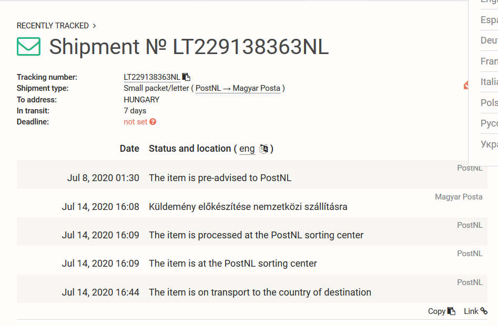Choose Italiano from language list
Image resolution: width=498 pixels, height=326 pixels.
(489, 82)
